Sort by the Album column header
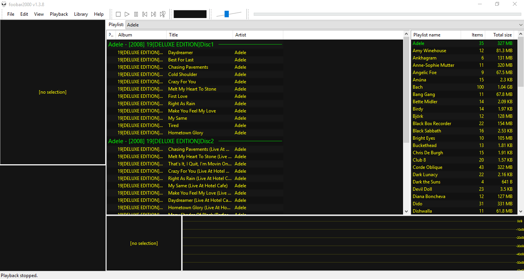The width and height of the screenshot is (524, 279). pyautogui.click(x=141, y=35)
